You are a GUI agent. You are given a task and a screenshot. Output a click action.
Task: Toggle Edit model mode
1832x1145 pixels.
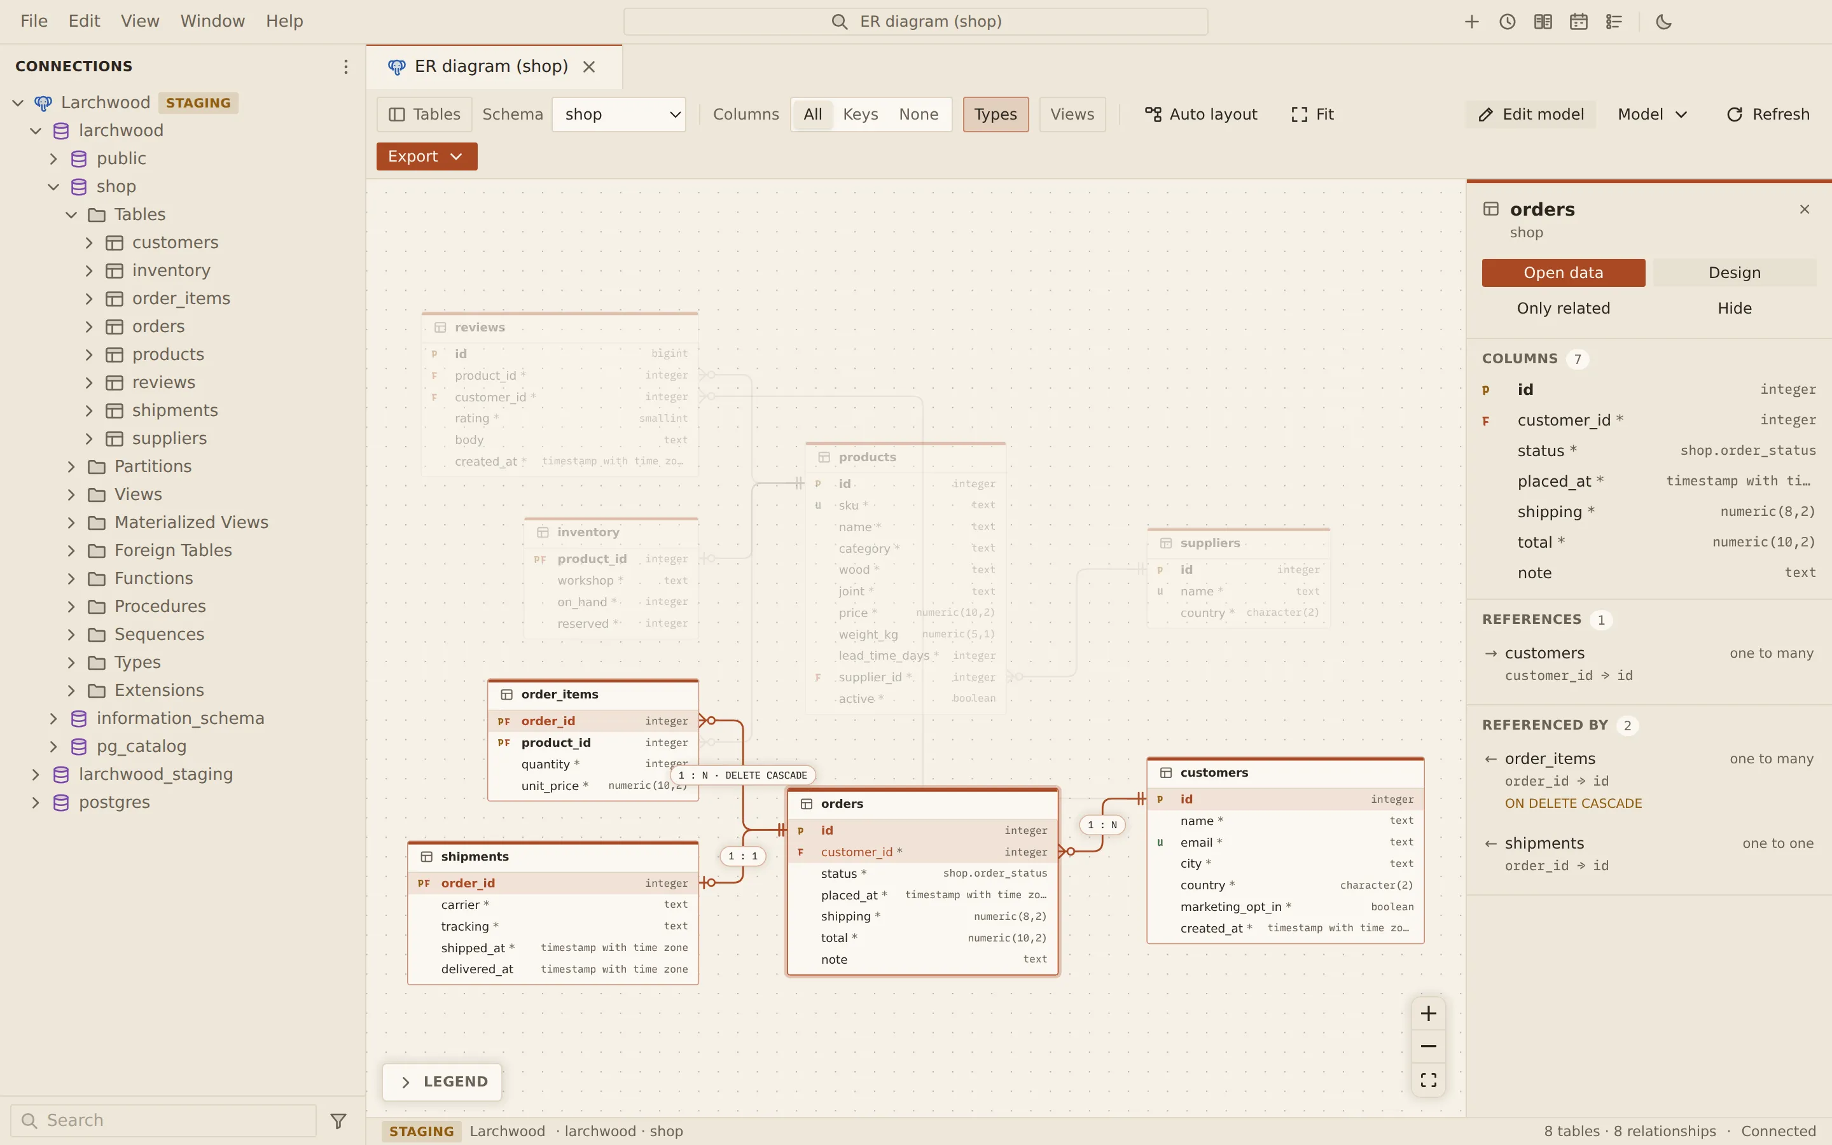[x=1530, y=114]
